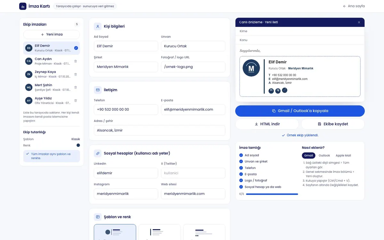Click the empty X (Twitter) username field
The height and width of the screenshot is (240, 384).
pyautogui.click(x=193, y=173)
